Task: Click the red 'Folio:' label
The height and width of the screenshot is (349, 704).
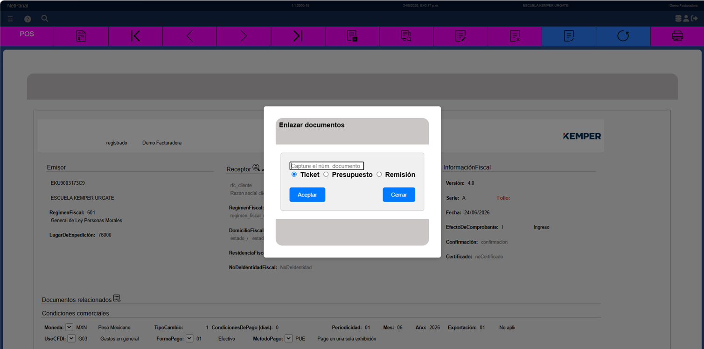Action: click(503, 198)
